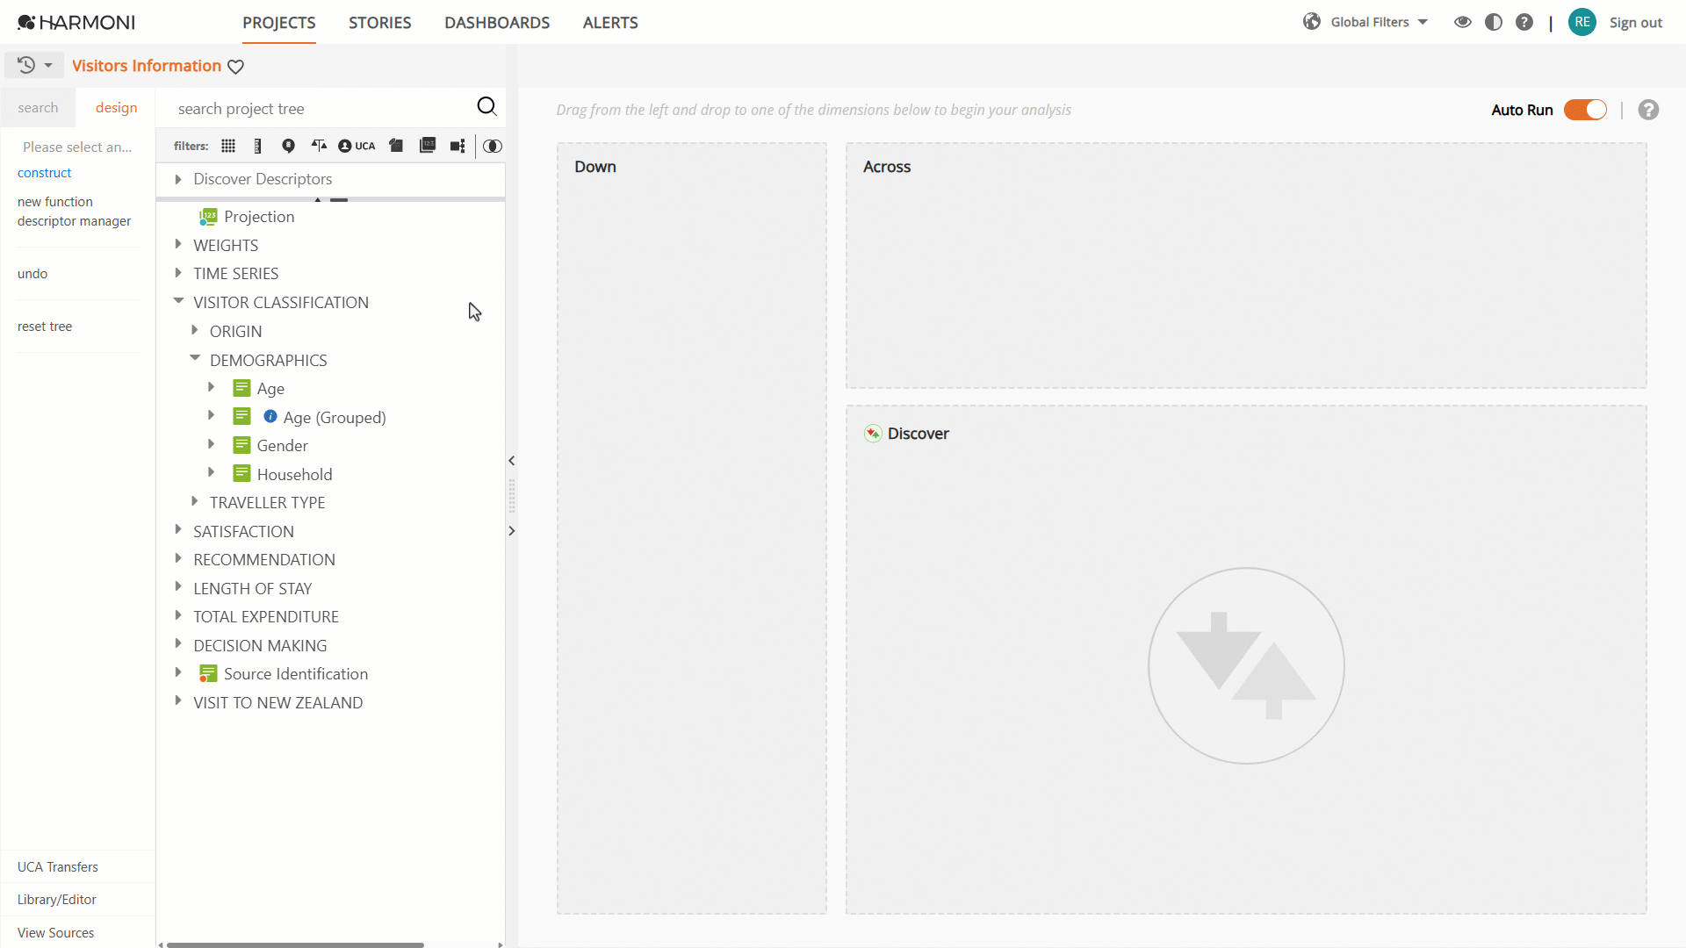Open help with the top bar question mark icon
Image resolution: width=1686 pixels, height=948 pixels.
[x=1524, y=22]
